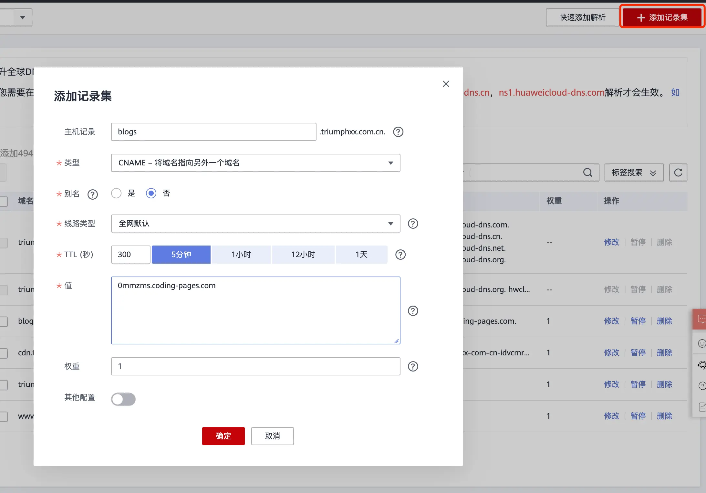Select the 否 radio for alias
Viewport: 706px width, 493px height.
(151, 193)
